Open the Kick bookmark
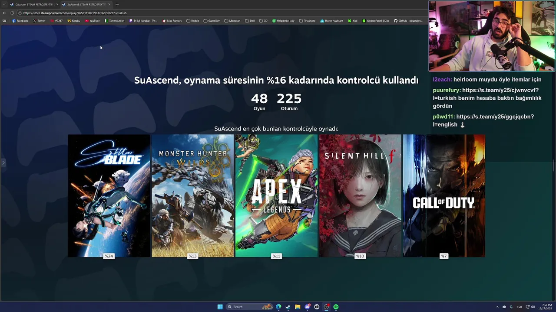 (x=353, y=21)
